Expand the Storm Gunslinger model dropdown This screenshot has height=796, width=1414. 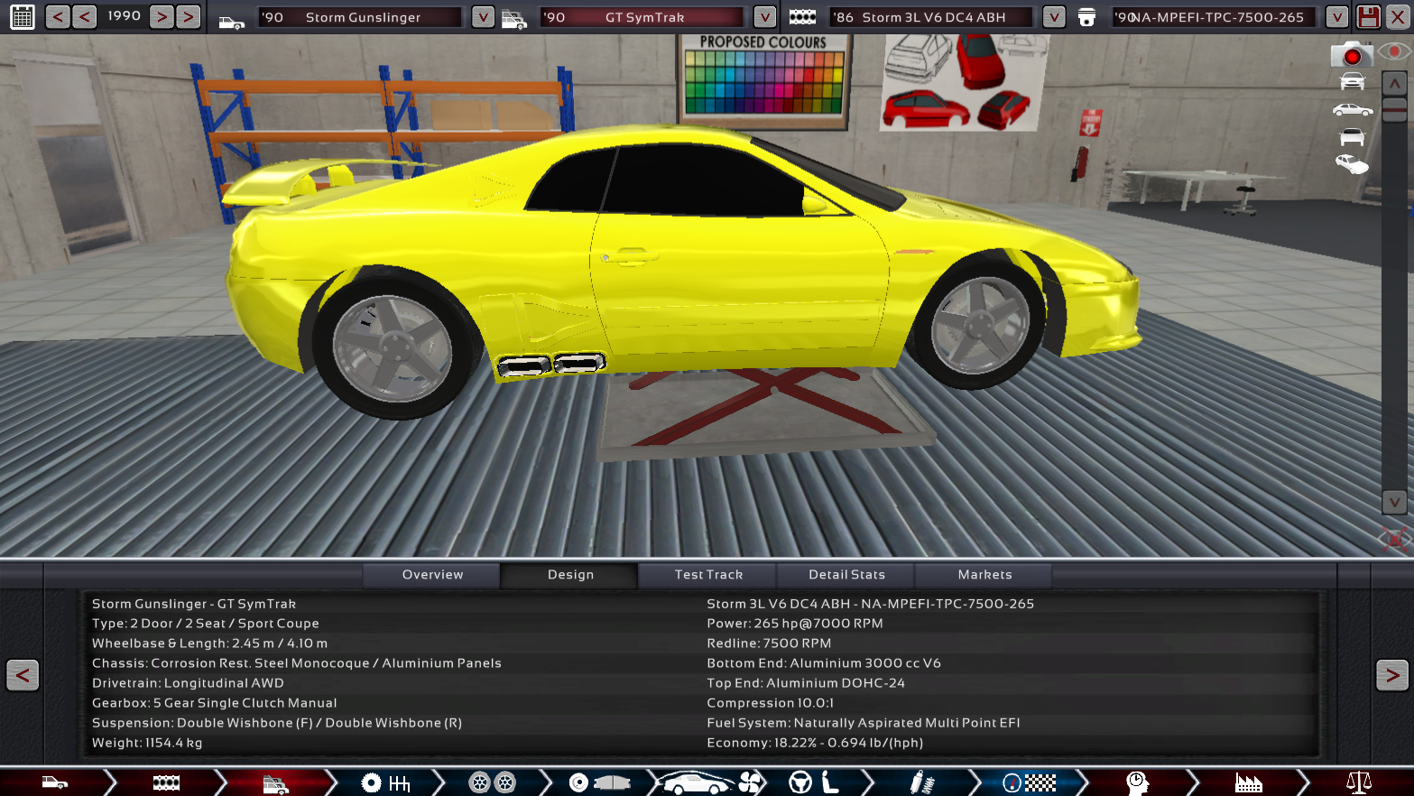tap(483, 17)
